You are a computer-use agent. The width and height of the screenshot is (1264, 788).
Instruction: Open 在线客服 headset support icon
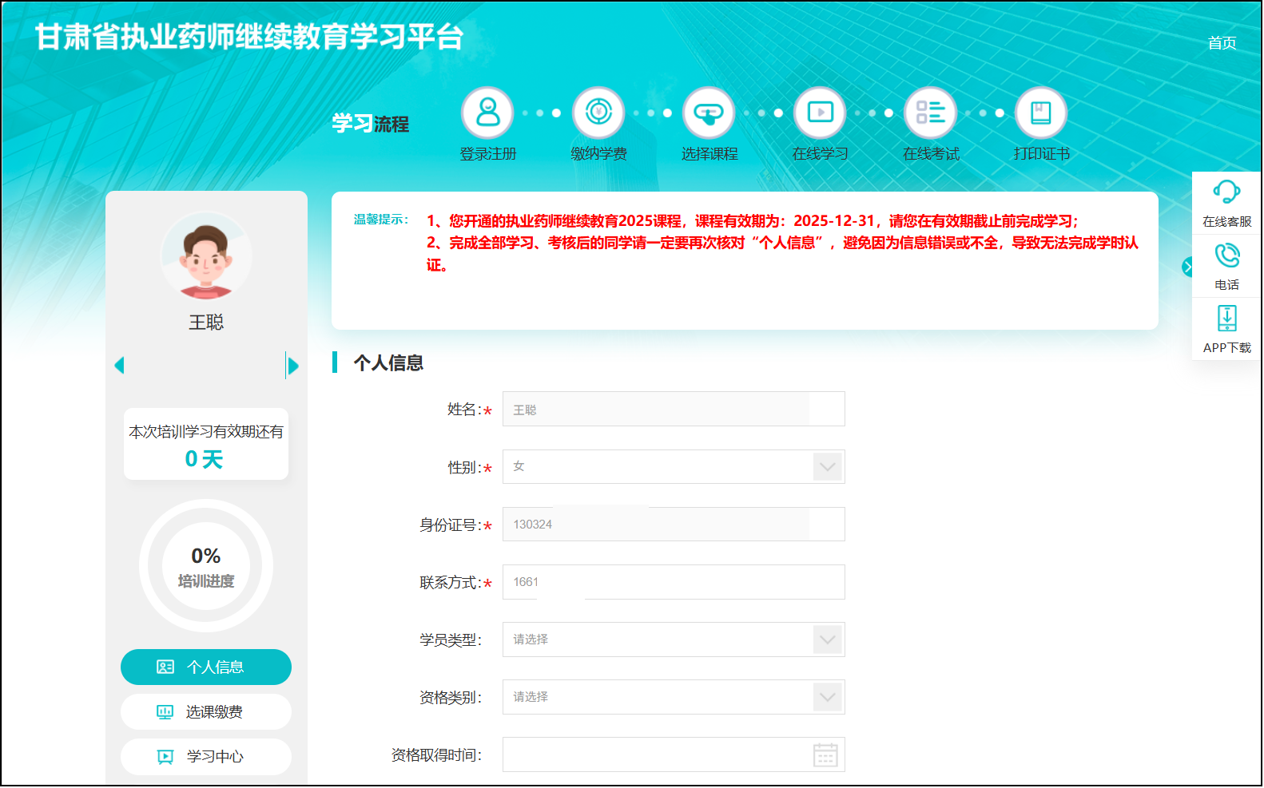pos(1226,192)
